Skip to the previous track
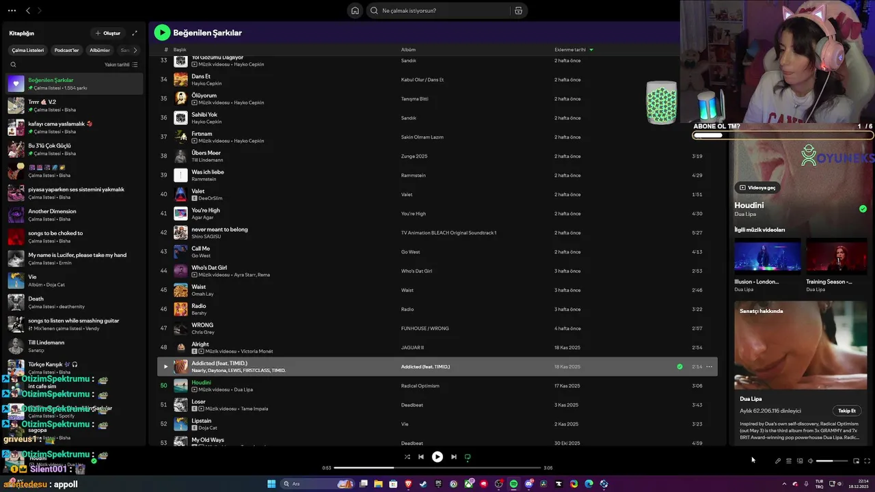The image size is (875, 492). pyautogui.click(x=421, y=456)
